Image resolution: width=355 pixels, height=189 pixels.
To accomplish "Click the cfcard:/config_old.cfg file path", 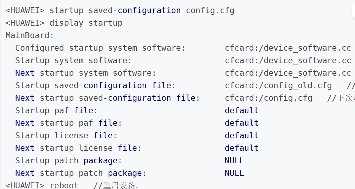I will click(x=278, y=85).
